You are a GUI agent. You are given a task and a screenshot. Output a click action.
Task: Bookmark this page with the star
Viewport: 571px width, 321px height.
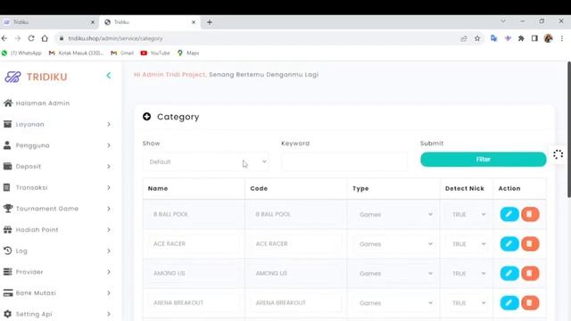point(477,38)
